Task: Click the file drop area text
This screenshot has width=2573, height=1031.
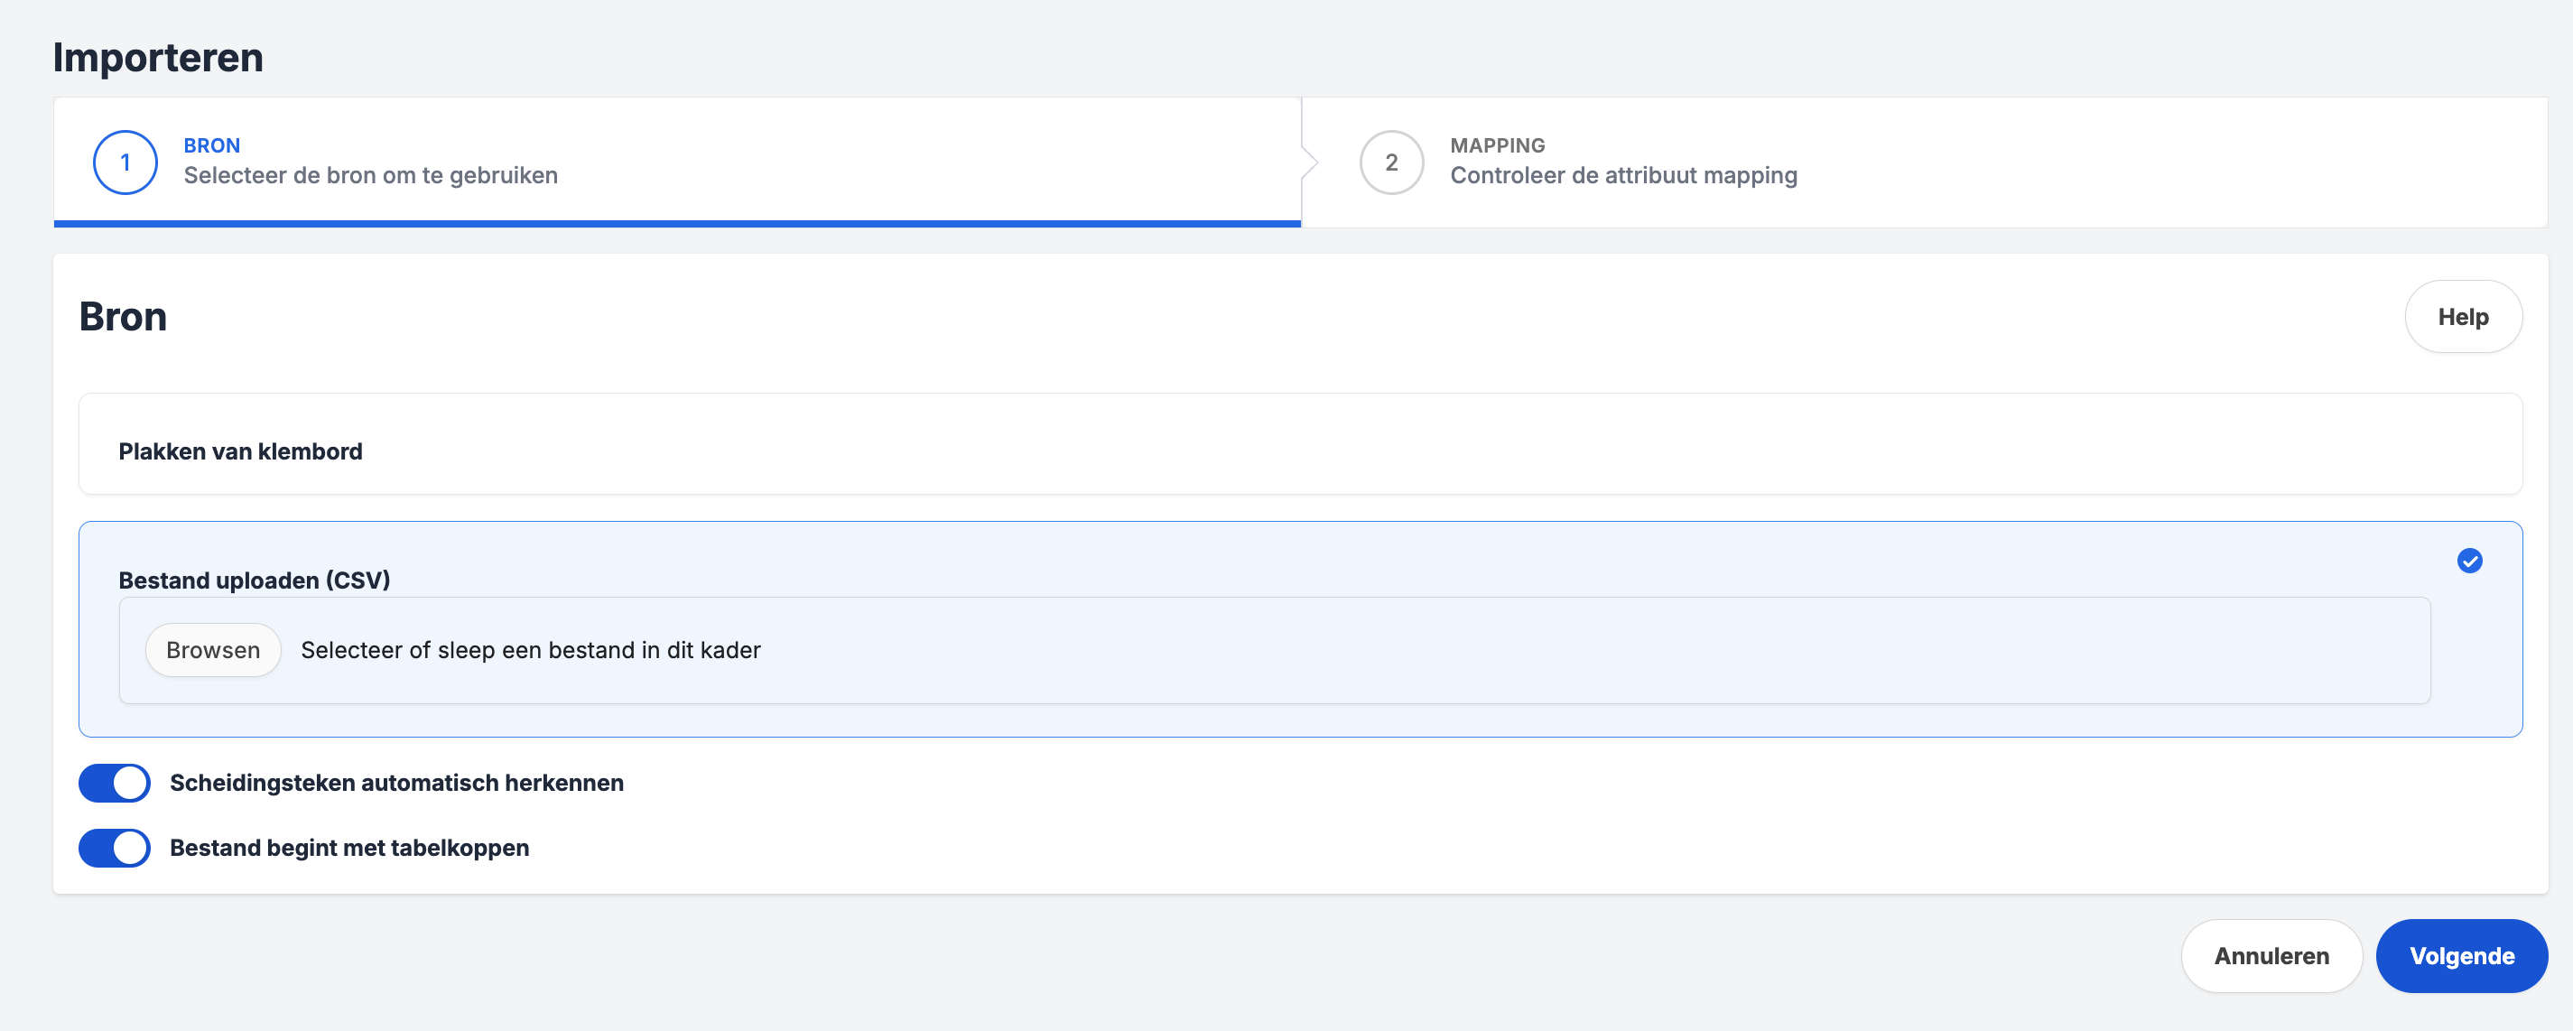Action: click(530, 650)
